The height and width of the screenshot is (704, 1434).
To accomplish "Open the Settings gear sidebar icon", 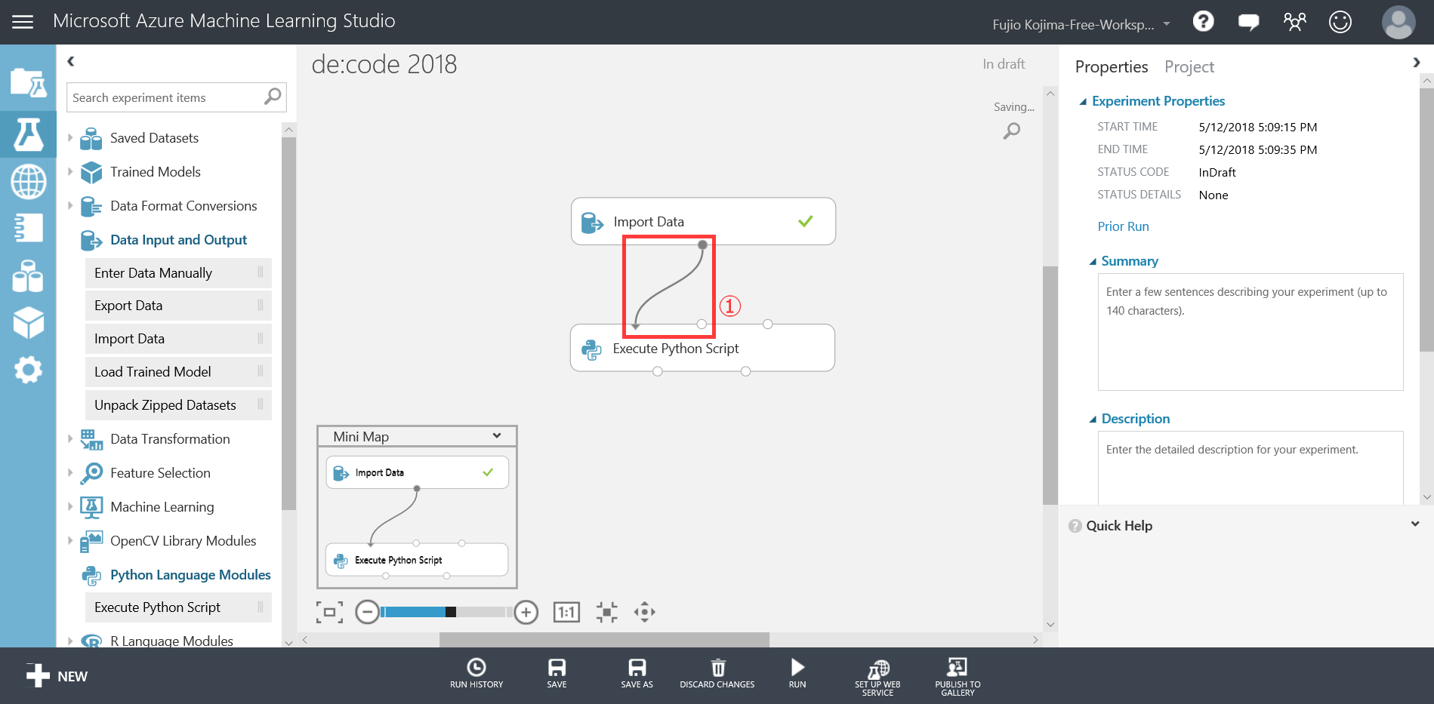I will (x=28, y=370).
